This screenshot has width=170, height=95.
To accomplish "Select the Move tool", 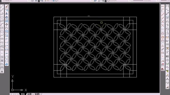I will point(7,25).
